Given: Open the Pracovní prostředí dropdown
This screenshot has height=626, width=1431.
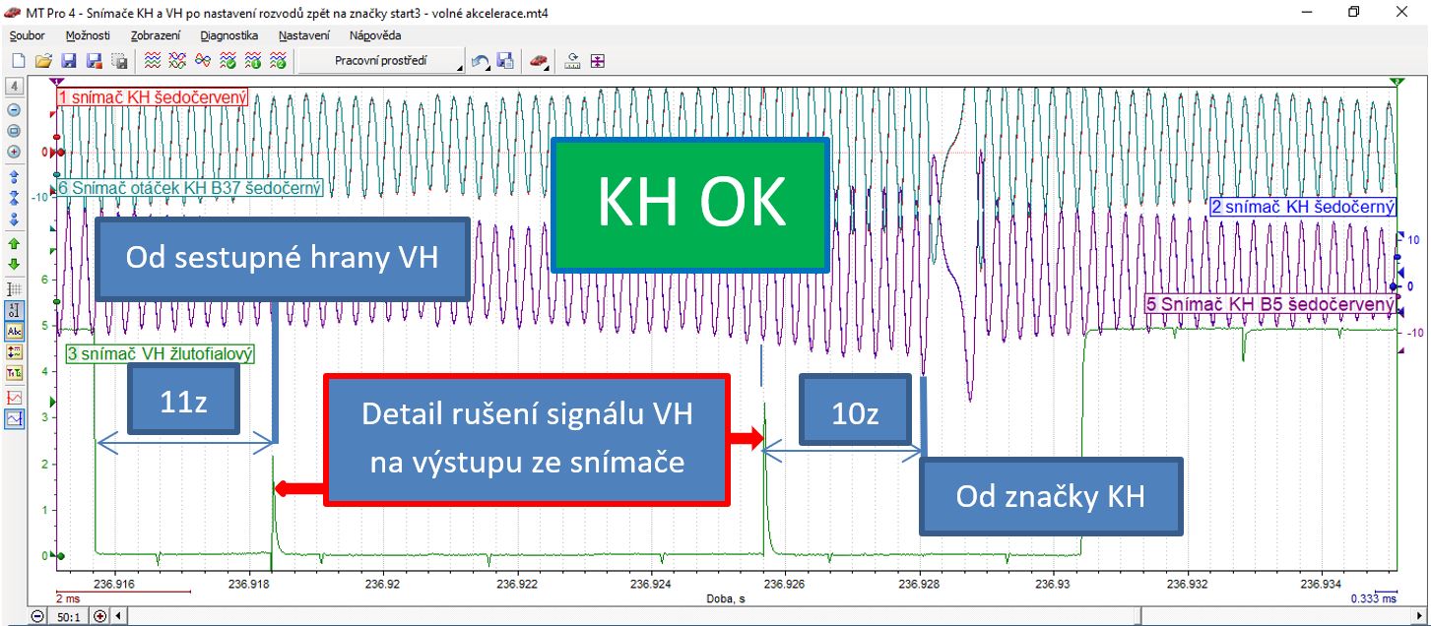Looking at the screenshot, I should [x=382, y=61].
